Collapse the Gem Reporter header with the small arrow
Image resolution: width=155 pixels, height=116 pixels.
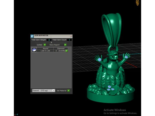click(51, 42)
